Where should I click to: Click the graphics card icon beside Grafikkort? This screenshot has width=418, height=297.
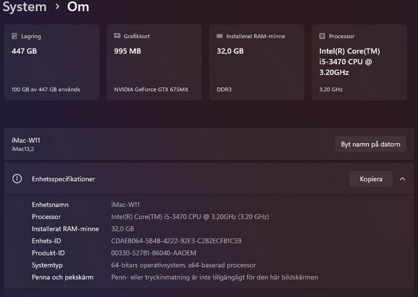pyautogui.click(x=117, y=36)
